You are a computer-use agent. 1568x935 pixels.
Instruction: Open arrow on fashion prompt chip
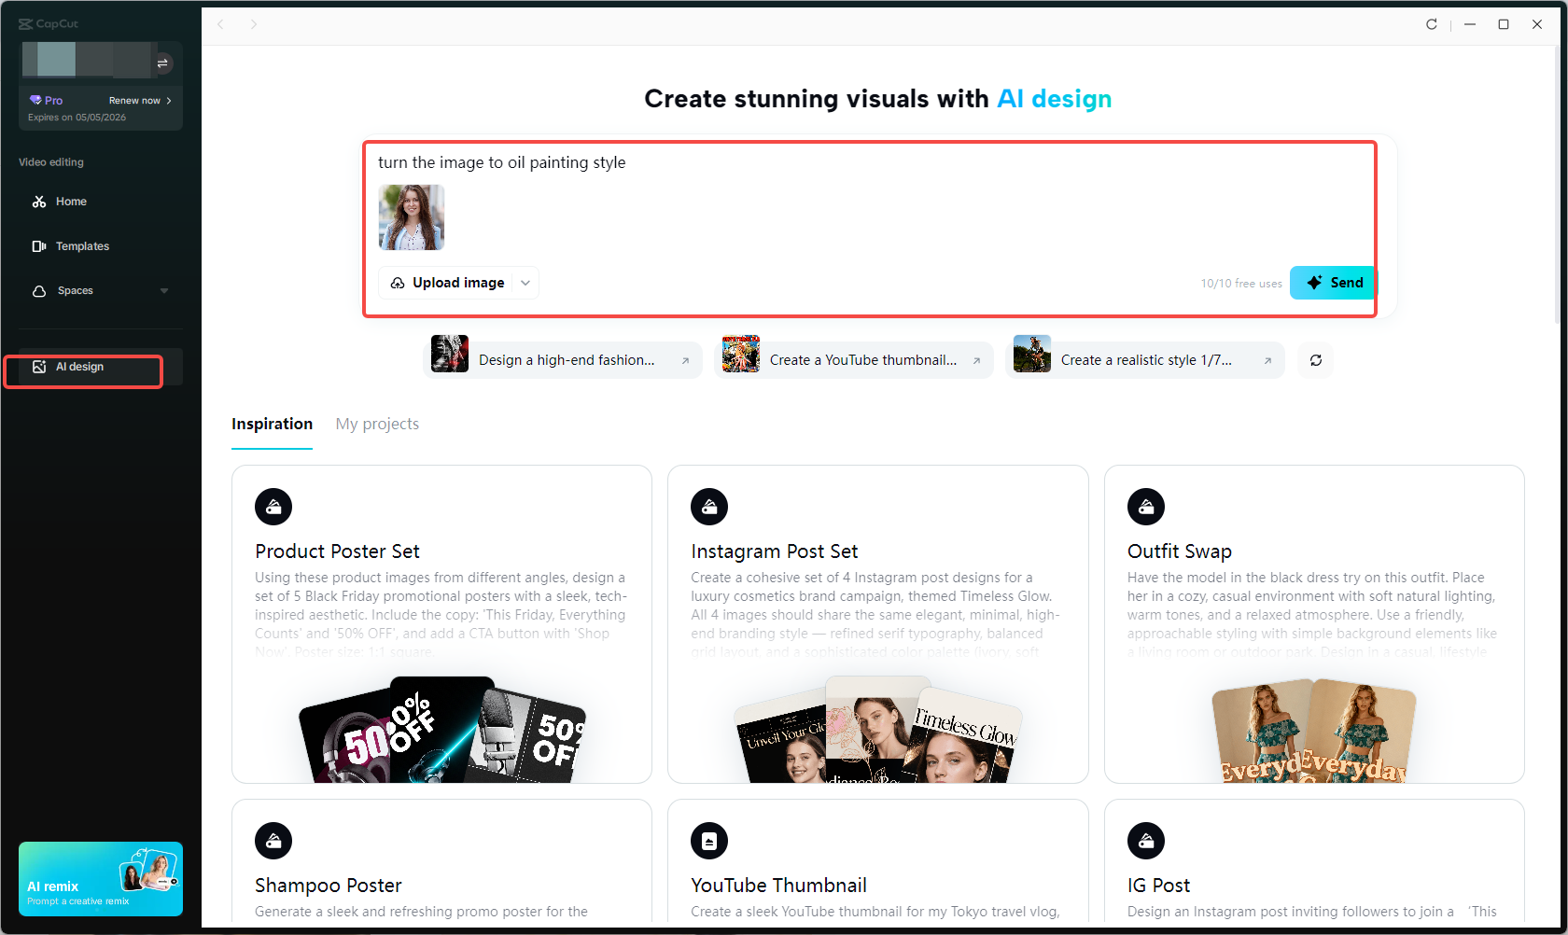pyautogui.click(x=686, y=360)
